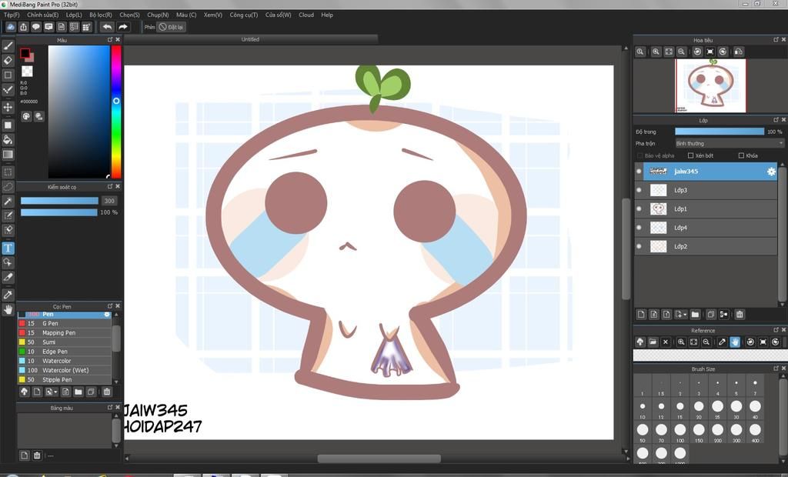Zoom in on the Navigator preview
Screen dimensions: 788x477
coord(656,52)
